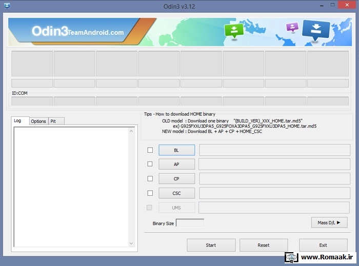
Task: Enable the CP file checkbox
Action: tap(150, 178)
